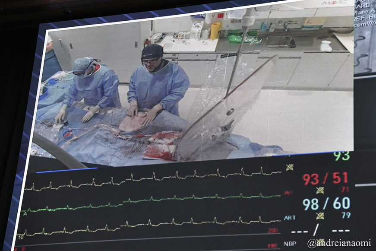The height and width of the screenshot is (251, 376).
Task: Select the red AO pressure label
Action: click(x=288, y=193)
